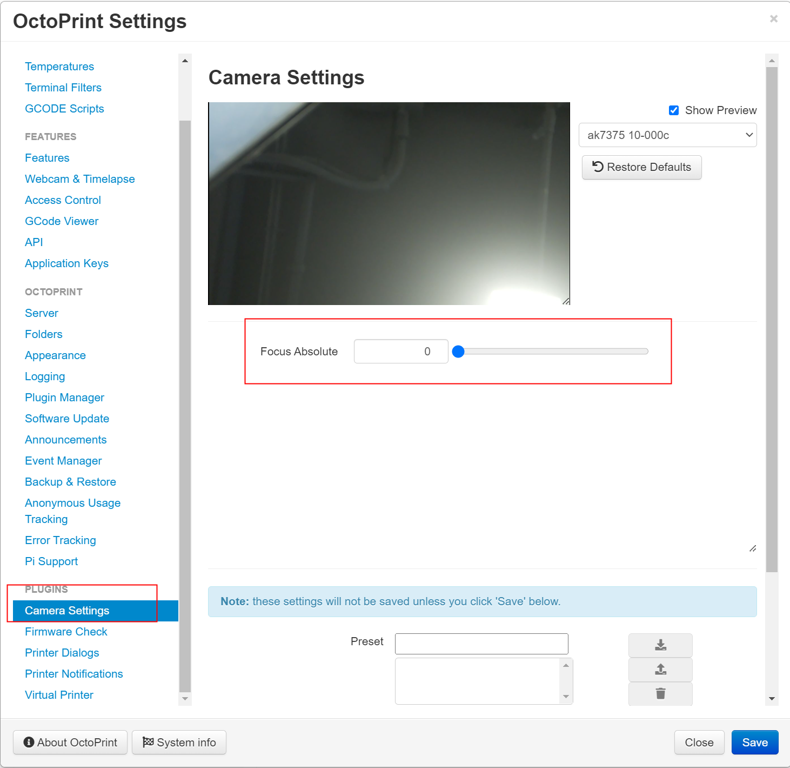
Task: Select Camera Settings plugin entry
Action: point(96,611)
